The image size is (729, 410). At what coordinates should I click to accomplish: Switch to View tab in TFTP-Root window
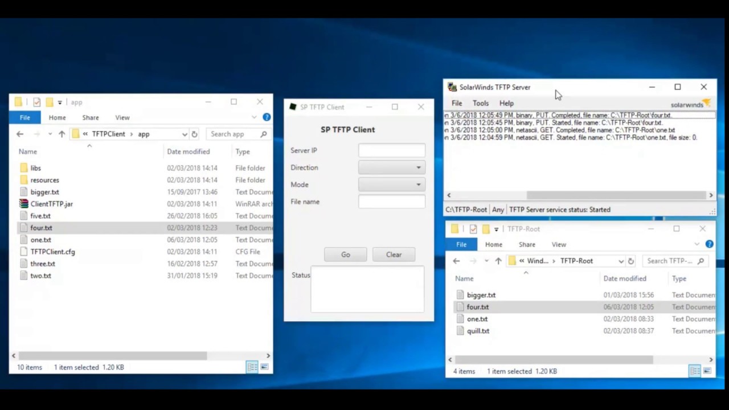pos(559,244)
